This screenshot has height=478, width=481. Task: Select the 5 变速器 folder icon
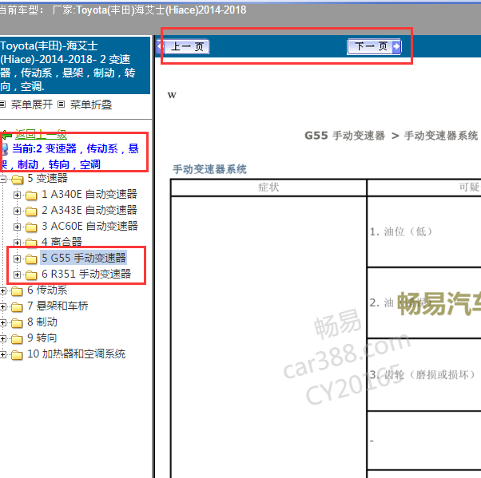point(18,180)
